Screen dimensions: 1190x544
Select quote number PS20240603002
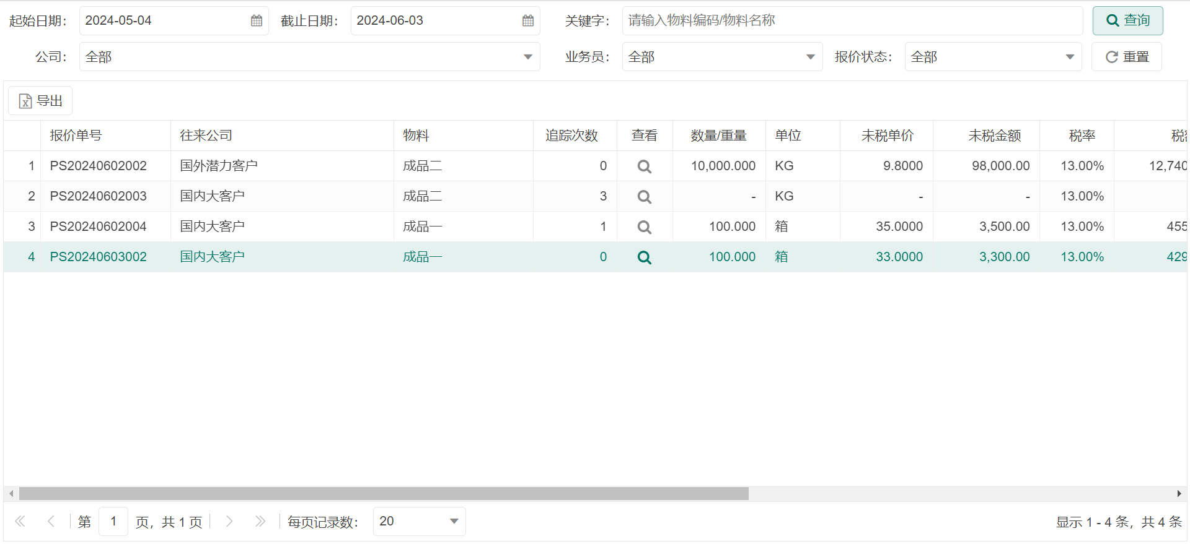click(x=99, y=257)
